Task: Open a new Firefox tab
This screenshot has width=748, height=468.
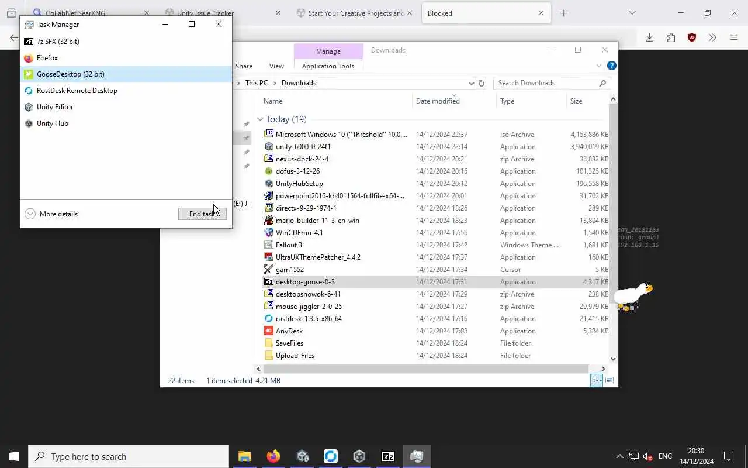Action: [x=563, y=13]
